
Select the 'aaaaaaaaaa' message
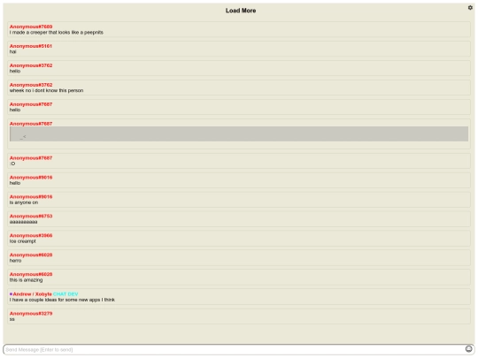click(x=24, y=222)
